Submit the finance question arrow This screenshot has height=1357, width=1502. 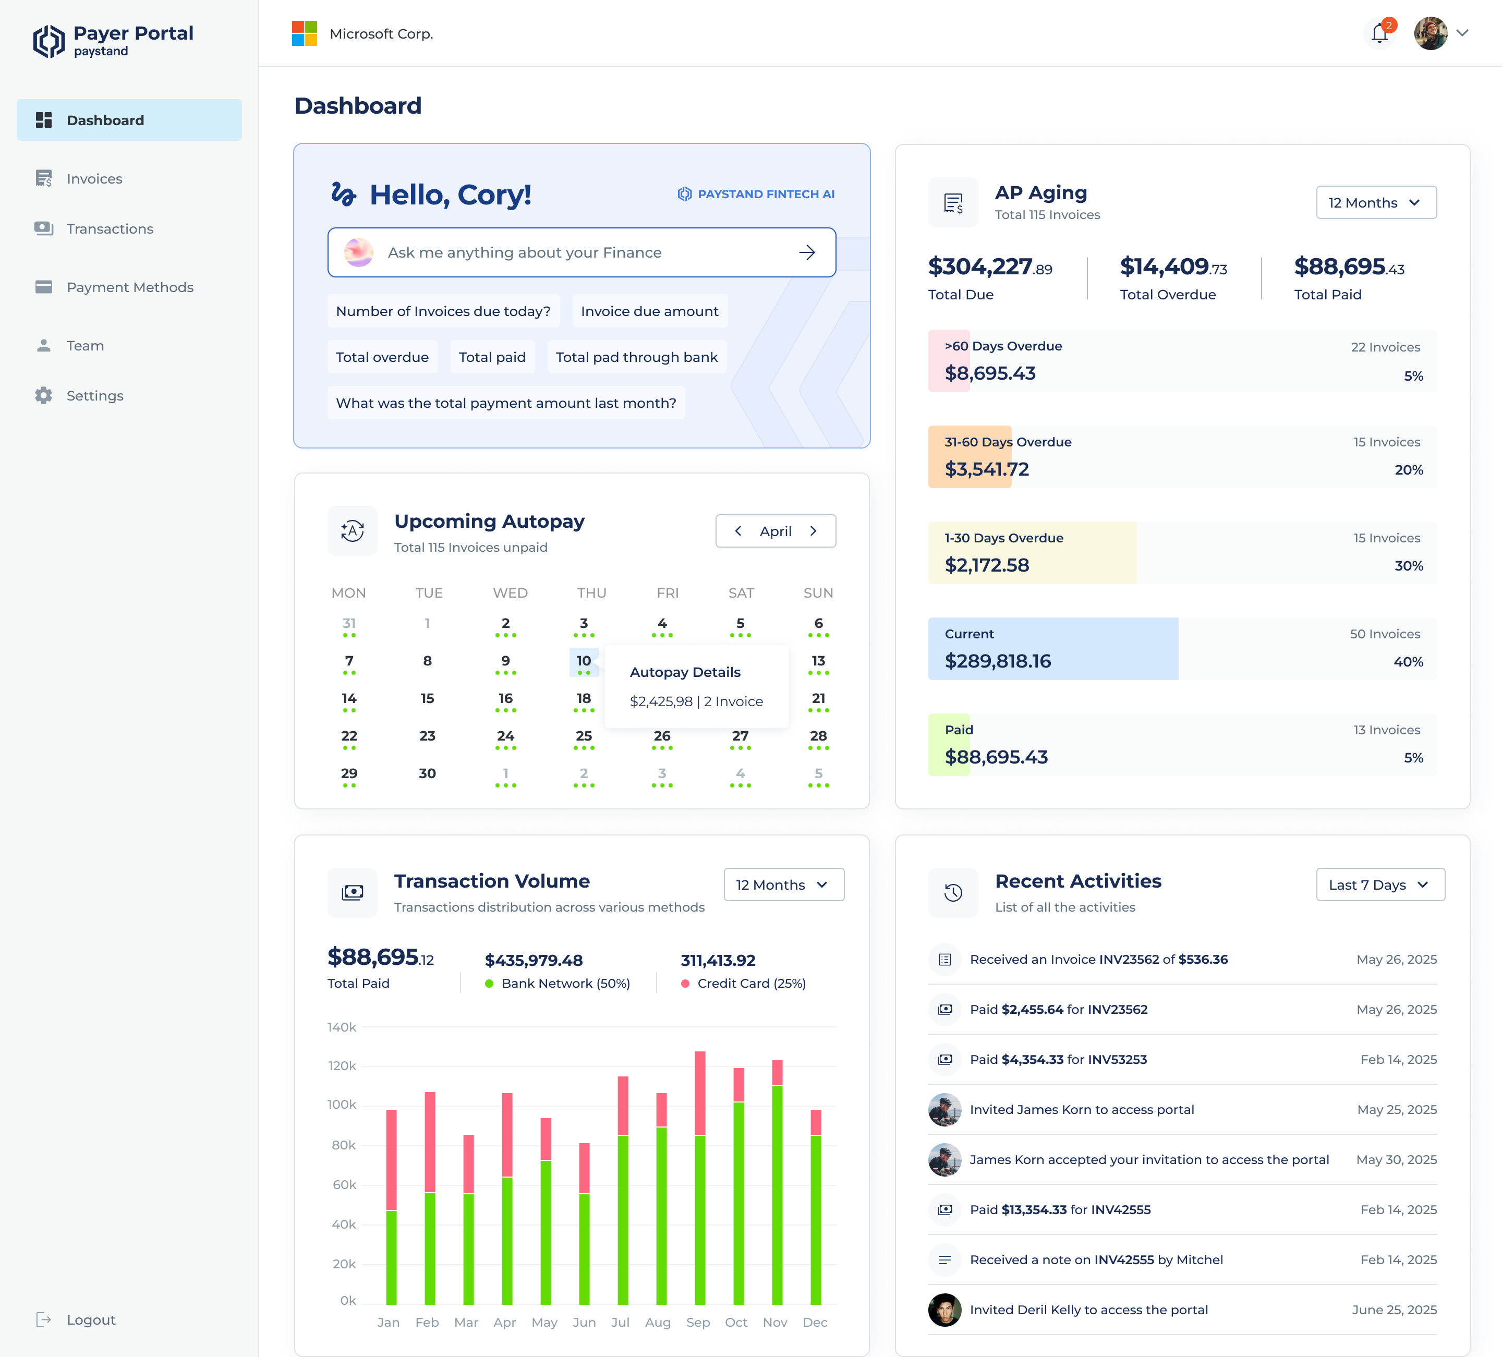(x=807, y=252)
